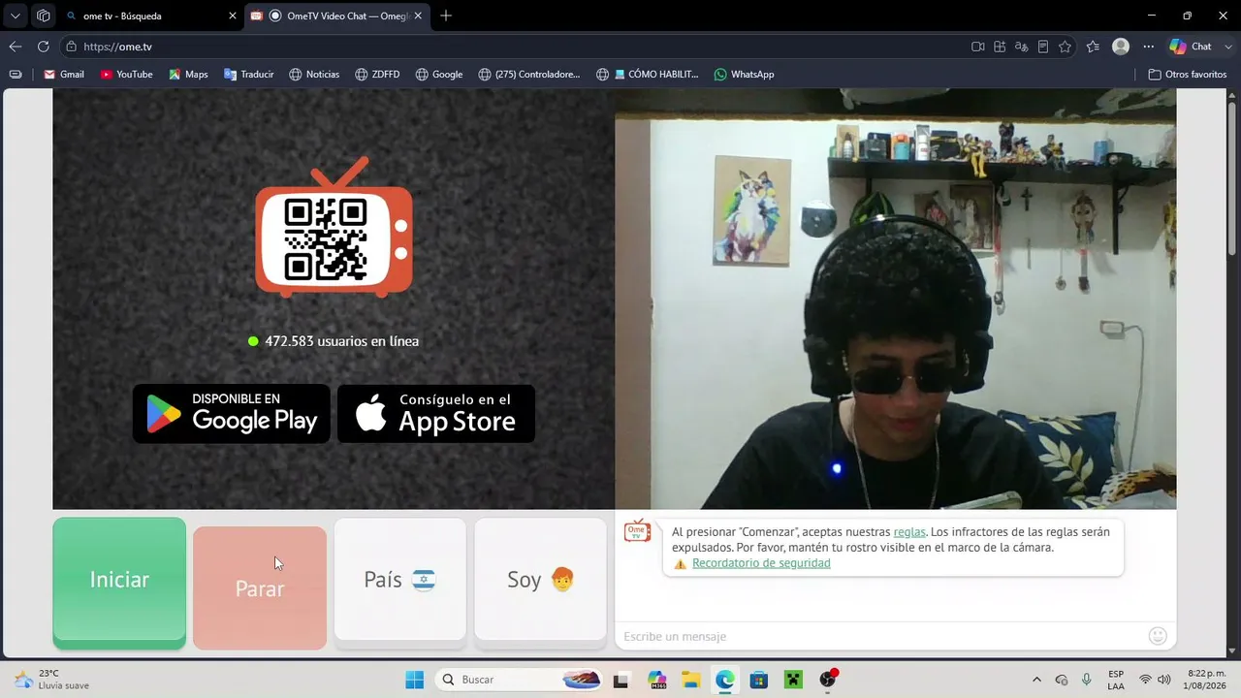The image size is (1241, 698).
Task: Click the microphone icon in the system tray
Action: [x=1087, y=680]
